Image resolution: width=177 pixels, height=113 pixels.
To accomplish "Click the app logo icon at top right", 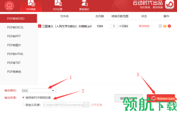I will [169, 5].
